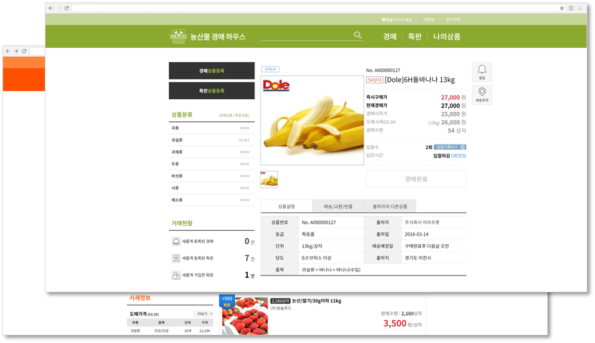
Task: Click the people icon beside 새롭게 가입한 회원
Action: (x=176, y=275)
